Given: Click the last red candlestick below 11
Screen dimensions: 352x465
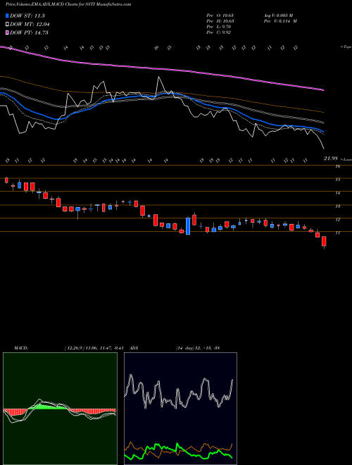Looking at the screenshot, I should point(324,242).
